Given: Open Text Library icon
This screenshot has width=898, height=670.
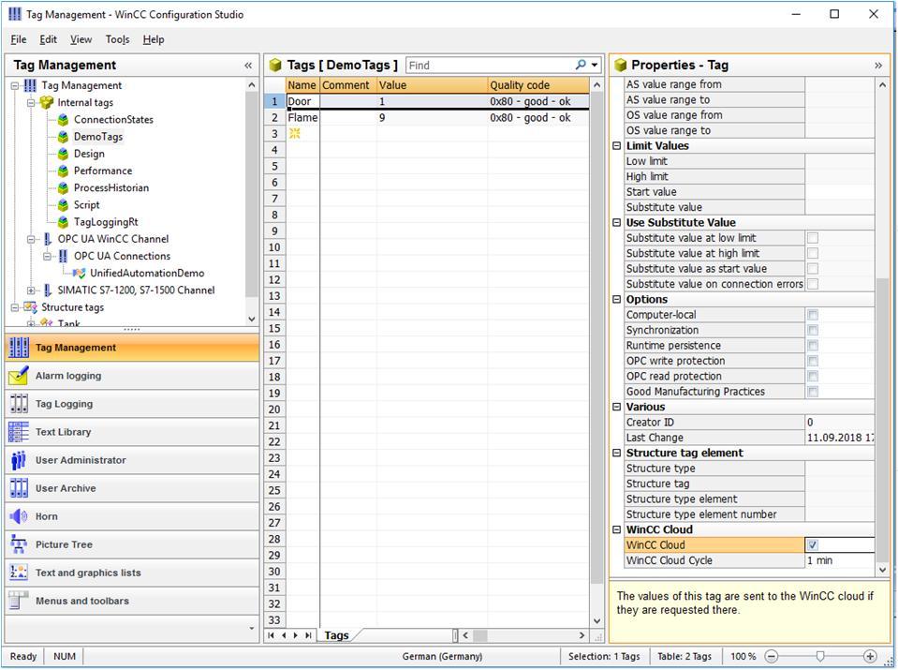Looking at the screenshot, I should click(x=19, y=432).
